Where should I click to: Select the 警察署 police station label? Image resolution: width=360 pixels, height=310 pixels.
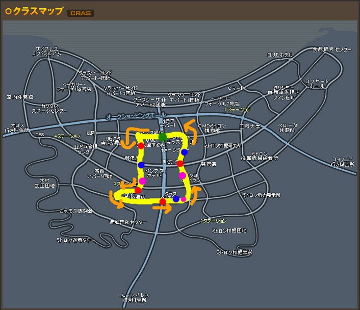pyautogui.click(x=209, y=164)
